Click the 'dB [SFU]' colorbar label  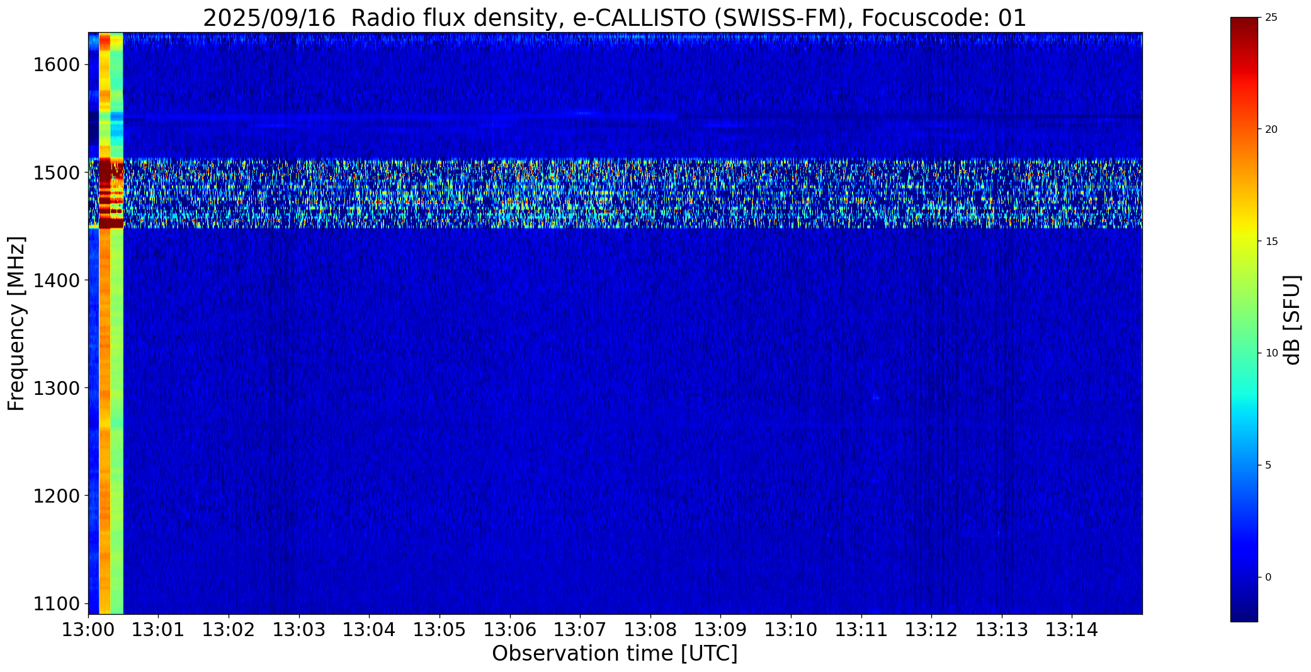coord(1292,320)
